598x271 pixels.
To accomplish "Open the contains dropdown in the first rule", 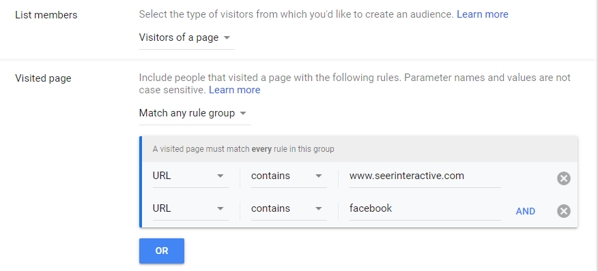I will 289,176.
